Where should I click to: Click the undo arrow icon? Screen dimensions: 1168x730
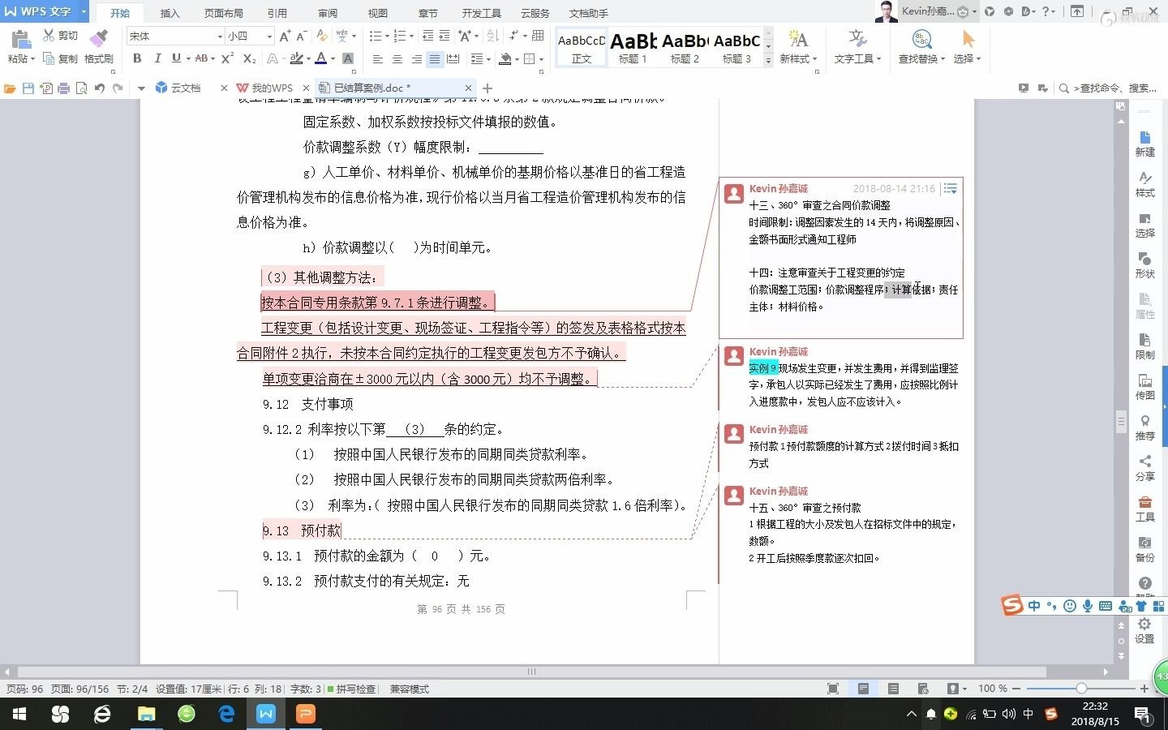click(100, 88)
